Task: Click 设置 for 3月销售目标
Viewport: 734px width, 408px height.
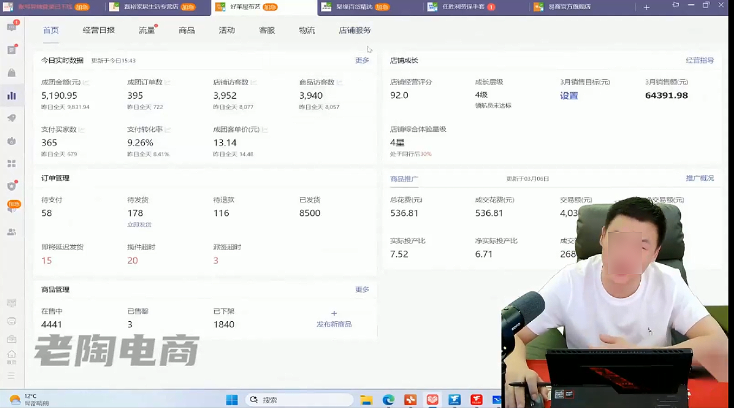Action: click(569, 96)
